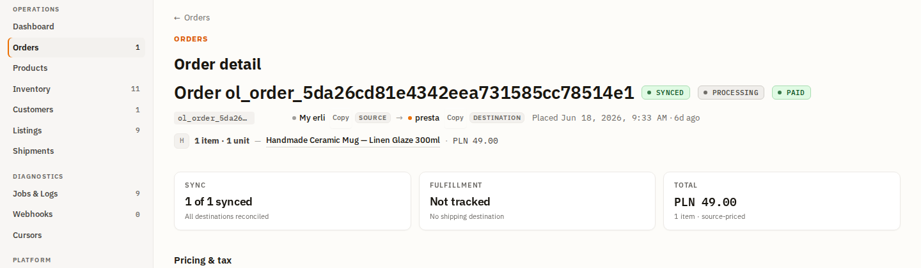Select the Sync summary card
The height and width of the screenshot is (268, 921).
click(x=292, y=201)
